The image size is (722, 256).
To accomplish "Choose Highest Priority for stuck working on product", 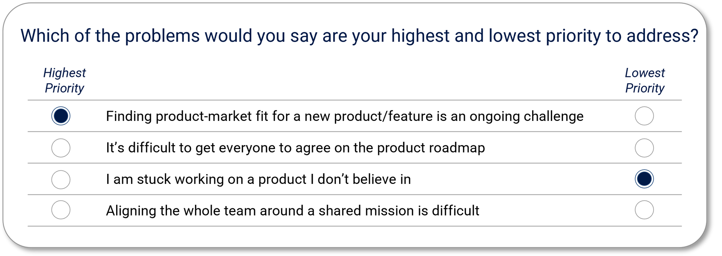I will pyautogui.click(x=61, y=179).
